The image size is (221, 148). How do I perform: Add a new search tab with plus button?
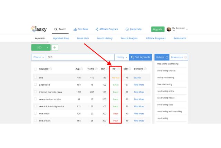(x=55, y=47)
